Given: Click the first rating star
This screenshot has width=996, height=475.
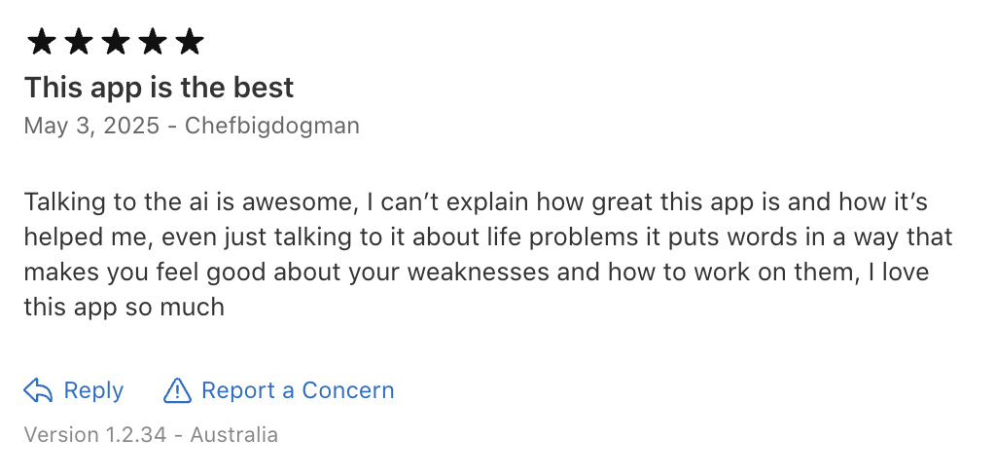Looking at the screenshot, I should 41,41.
